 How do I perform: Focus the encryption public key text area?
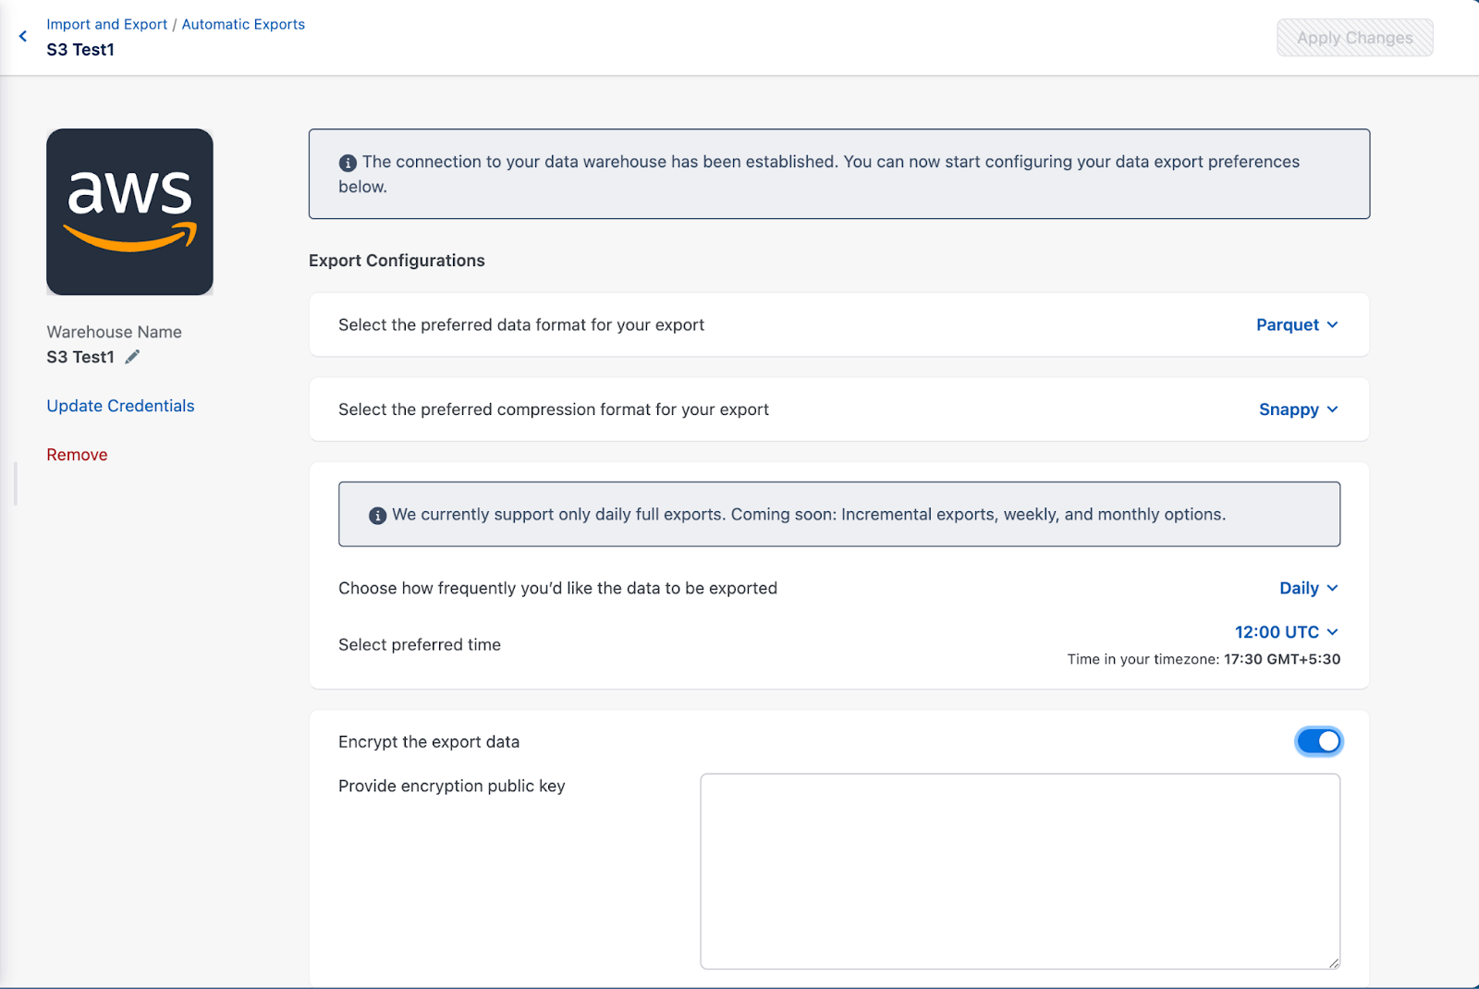(x=1020, y=872)
